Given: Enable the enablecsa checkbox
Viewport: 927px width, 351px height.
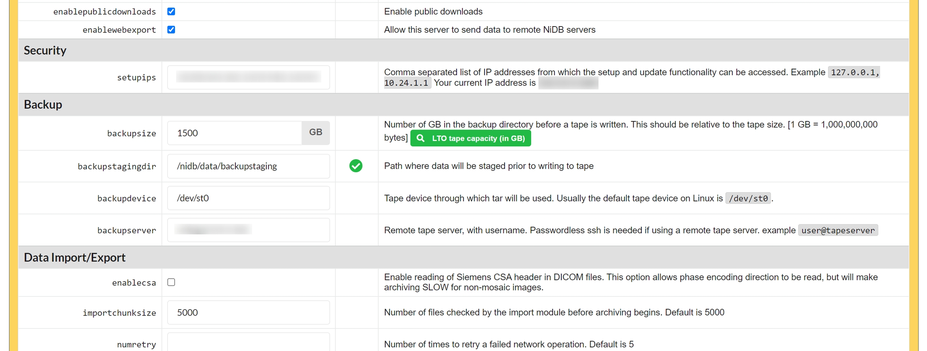Looking at the screenshot, I should coord(171,282).
